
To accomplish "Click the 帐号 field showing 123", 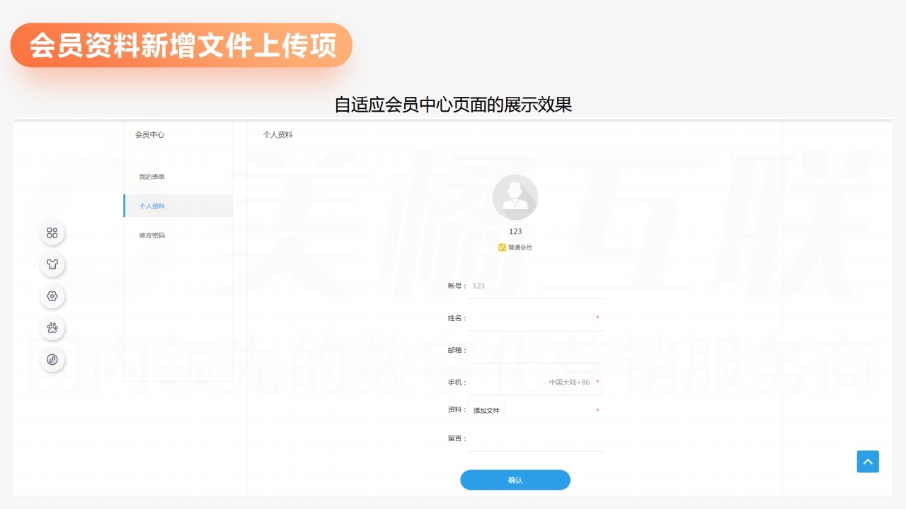I will point(535,286).
